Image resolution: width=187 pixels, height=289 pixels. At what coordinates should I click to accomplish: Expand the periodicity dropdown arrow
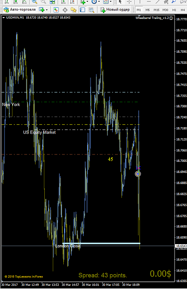tap(99, 2)
